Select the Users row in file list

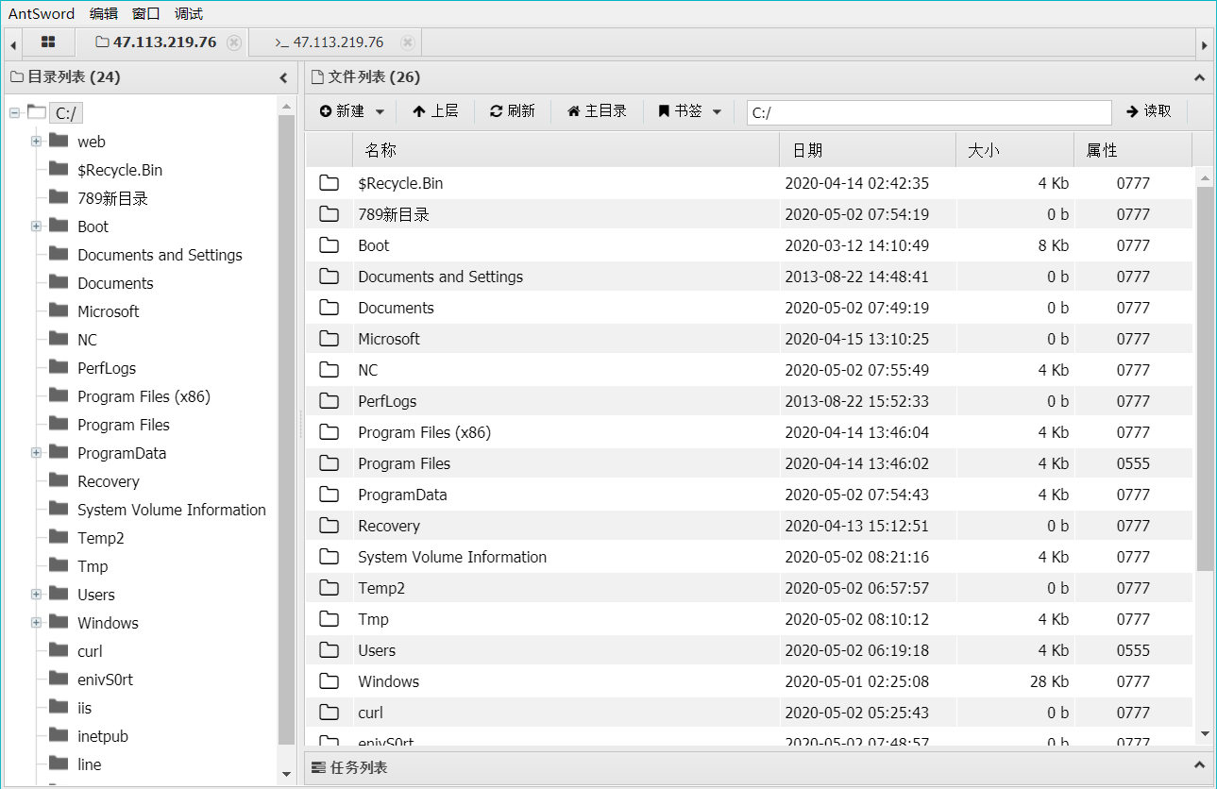[x=750, y=650]
